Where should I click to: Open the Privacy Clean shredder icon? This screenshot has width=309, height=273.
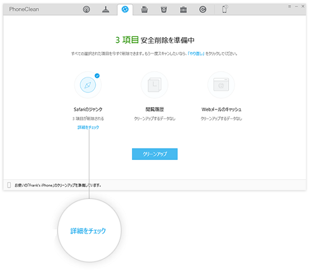pyautogui.click(x=144, y=9)
